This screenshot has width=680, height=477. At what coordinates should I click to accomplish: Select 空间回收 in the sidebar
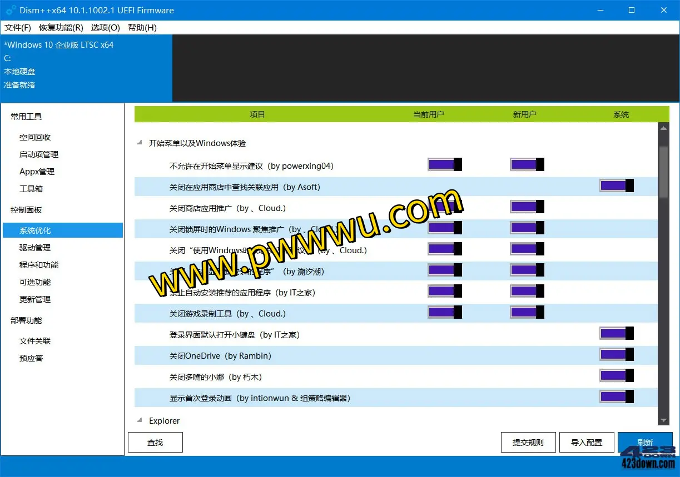tap(35, 137)
